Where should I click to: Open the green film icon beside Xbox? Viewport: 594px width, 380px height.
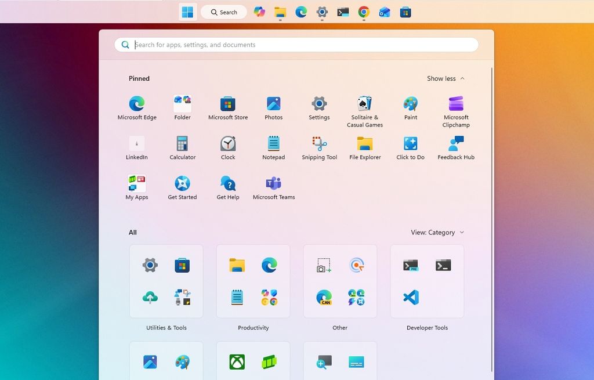269,362
